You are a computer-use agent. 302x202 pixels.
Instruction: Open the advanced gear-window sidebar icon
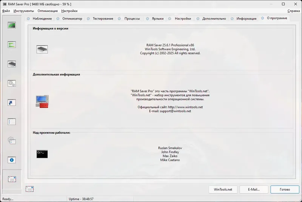pos(12,140)
